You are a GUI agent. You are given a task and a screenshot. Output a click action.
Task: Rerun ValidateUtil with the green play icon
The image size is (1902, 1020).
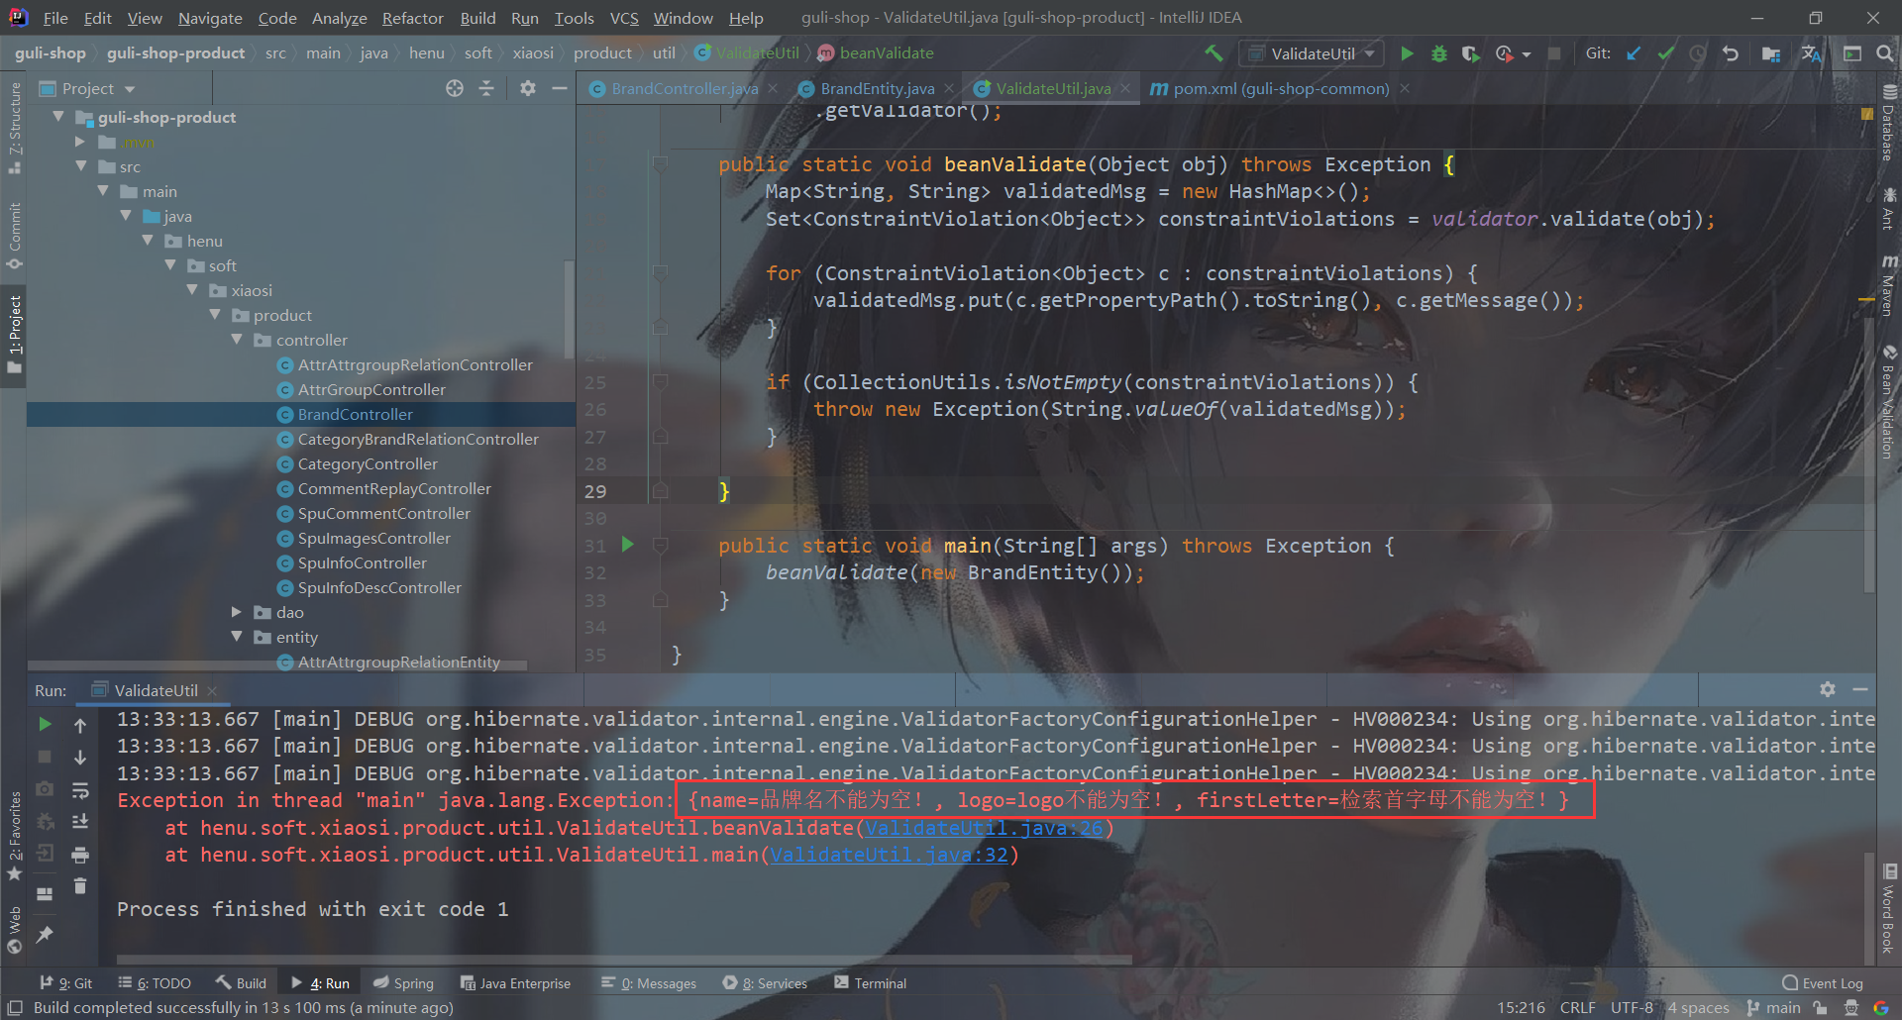(44, 725)
